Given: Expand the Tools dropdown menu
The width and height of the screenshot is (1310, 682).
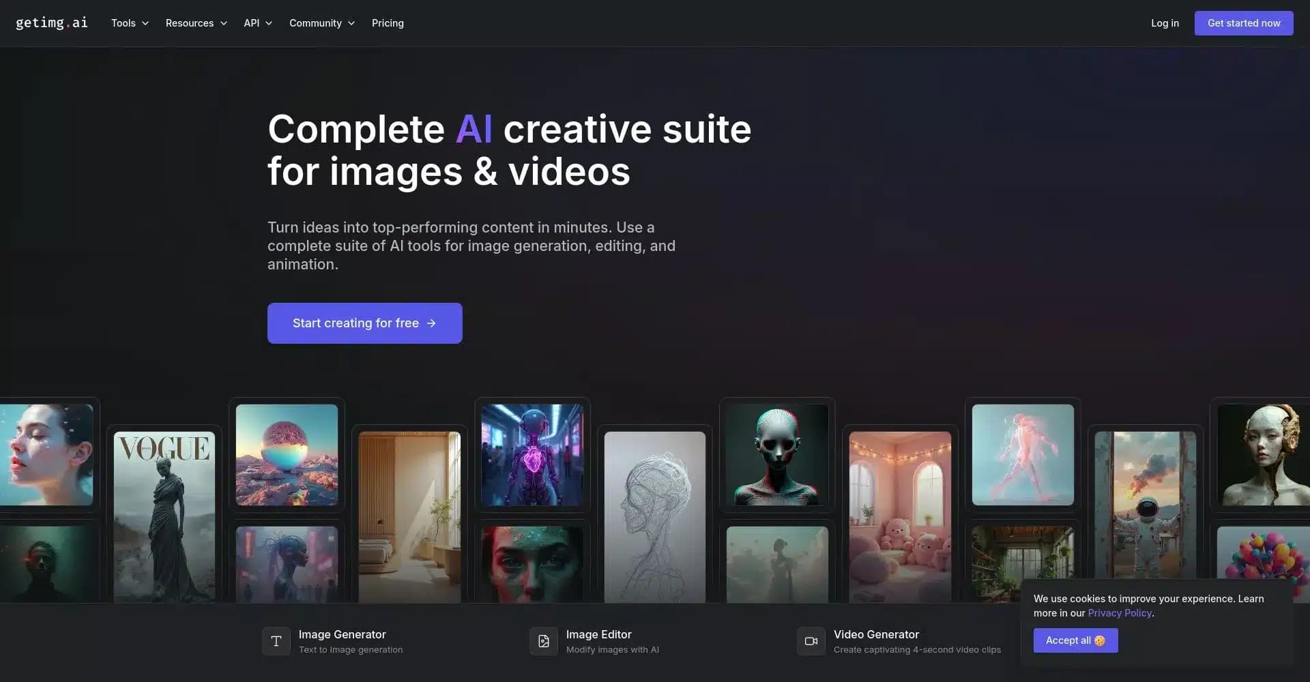Looking at the screenshot, I should pos(129,23).
